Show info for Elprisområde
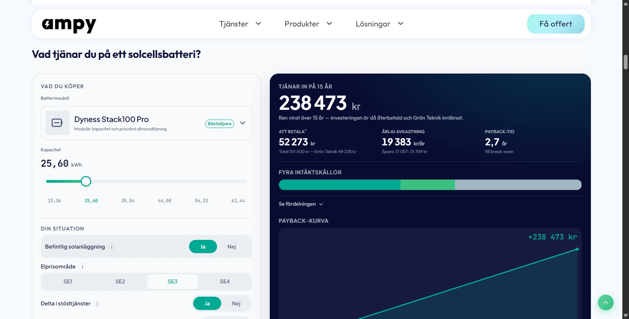 pos(82,267)
